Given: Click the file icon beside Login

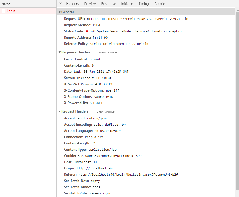Looking at the screenshot, I should click(x=4, y=11).
